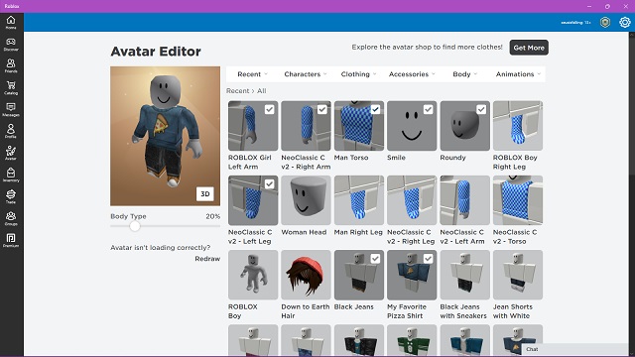Open the Premium sidebar icon

(11, 241)
